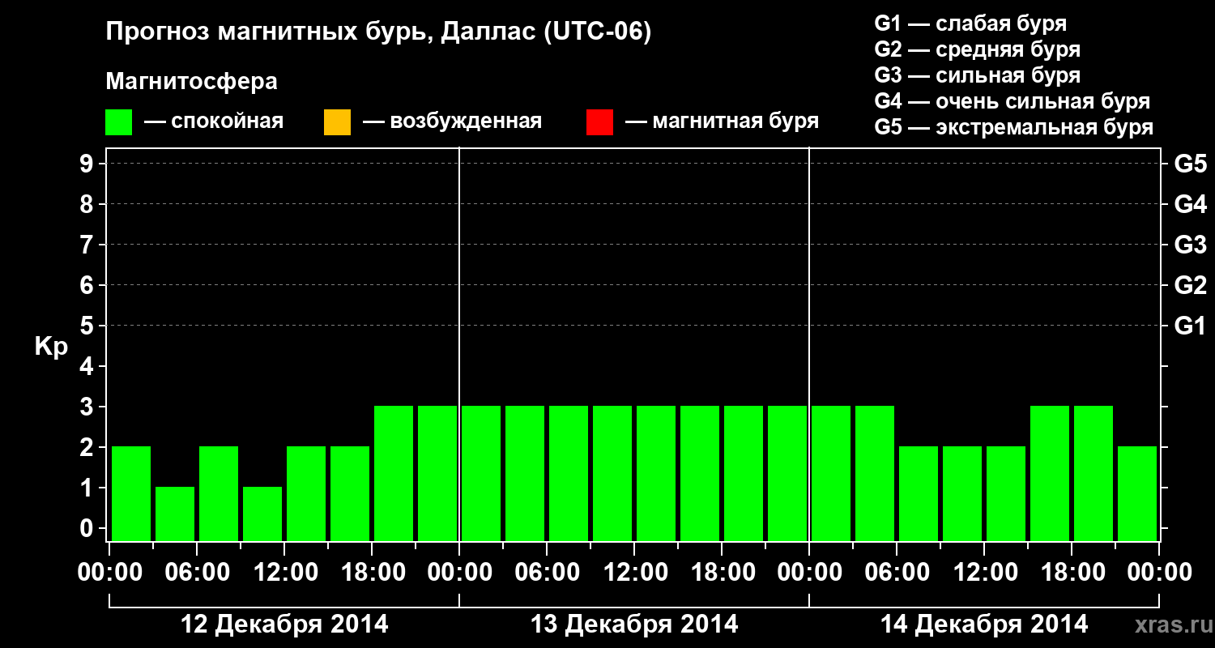Screen dimensions: 1215x648
Task: Click 'G3 — сильная буря' legend line
Action: 977,75
